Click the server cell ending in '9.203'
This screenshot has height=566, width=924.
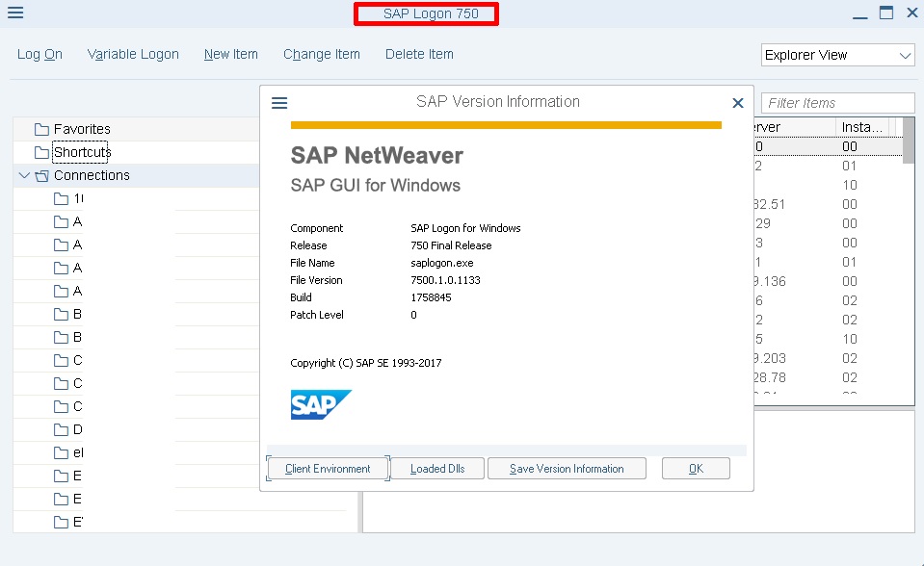point(770,358)
